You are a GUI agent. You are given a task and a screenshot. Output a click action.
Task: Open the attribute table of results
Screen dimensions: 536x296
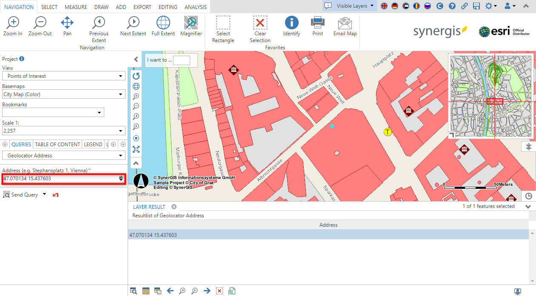click(146, 290)
